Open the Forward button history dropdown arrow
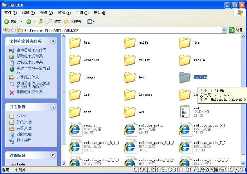 pyautogui.click(x=35, y=21)
